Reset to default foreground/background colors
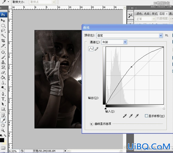 tap(1, 135)
